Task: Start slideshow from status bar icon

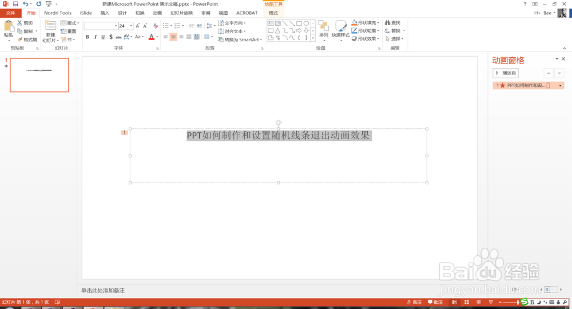Action: (491, 302)
